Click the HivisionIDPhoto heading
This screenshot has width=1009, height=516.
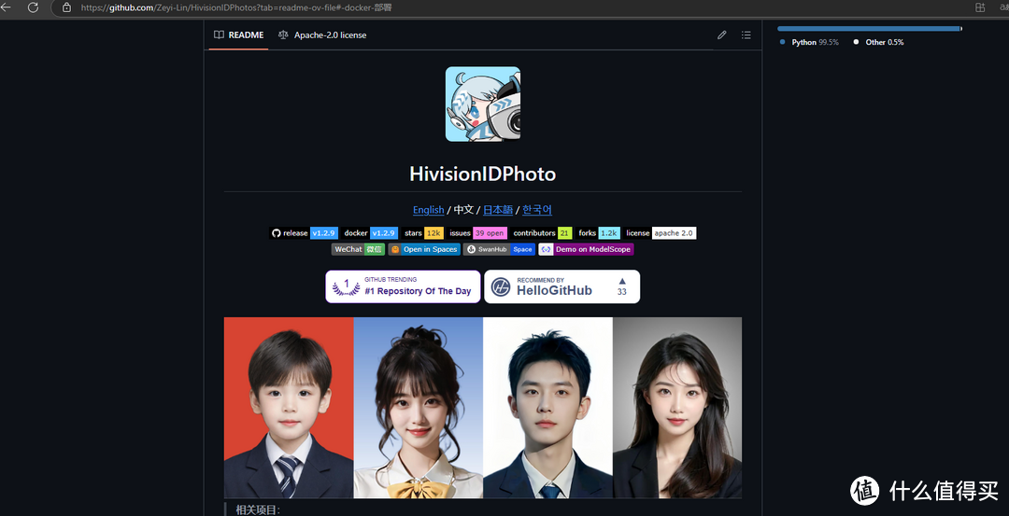(483, 174)
